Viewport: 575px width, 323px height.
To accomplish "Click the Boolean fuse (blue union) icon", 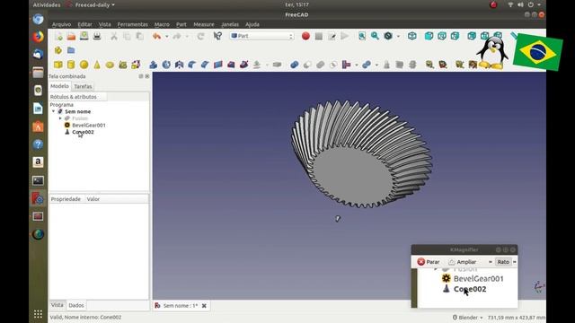I will pos(294,65).
